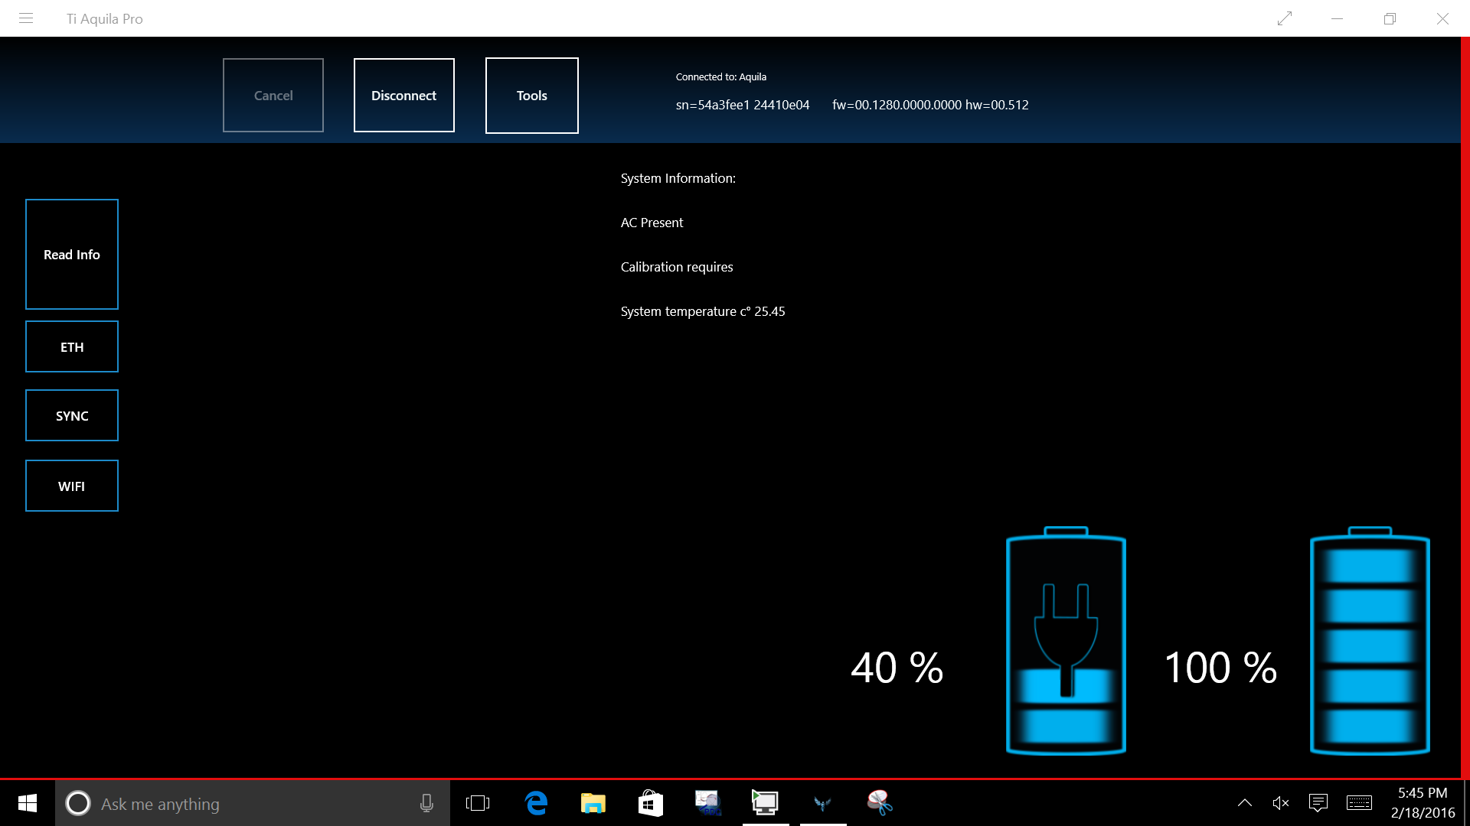Open Microsoft Edge from the taskbar
Image resolution: width=1470 pixels, height=826 pixels.
coord(537,803)
